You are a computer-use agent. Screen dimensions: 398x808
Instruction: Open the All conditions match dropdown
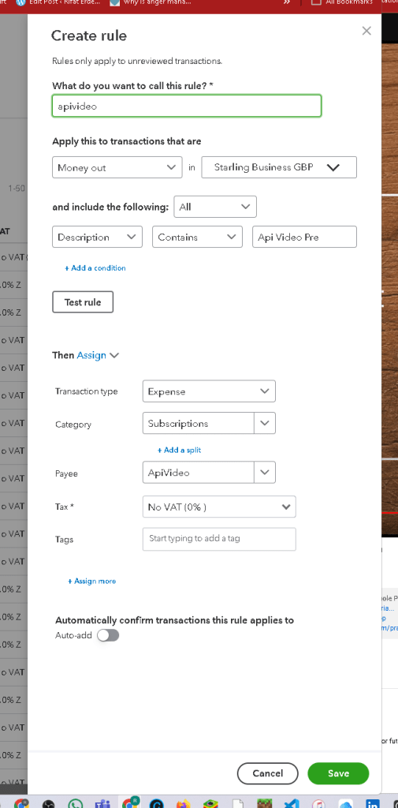click(x=215, y=207)
